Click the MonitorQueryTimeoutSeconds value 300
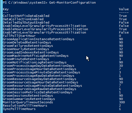The width and height of the screenshot is (132, 113). tap(122, 102)
